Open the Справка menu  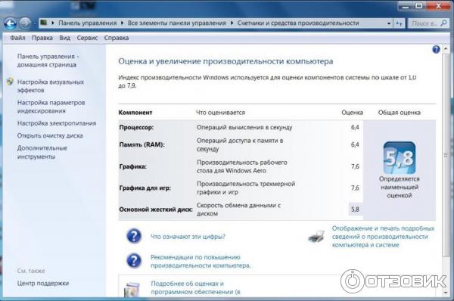117,38
